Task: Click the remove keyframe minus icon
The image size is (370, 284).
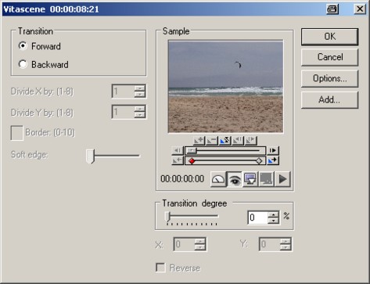Action: click(x=212, y=141)
